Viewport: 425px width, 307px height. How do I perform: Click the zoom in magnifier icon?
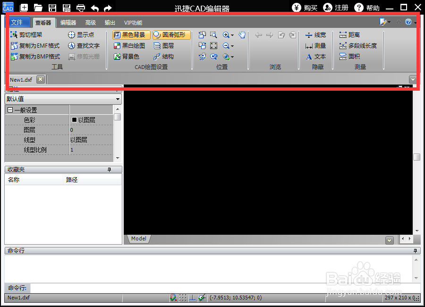(x=226, y=34)
